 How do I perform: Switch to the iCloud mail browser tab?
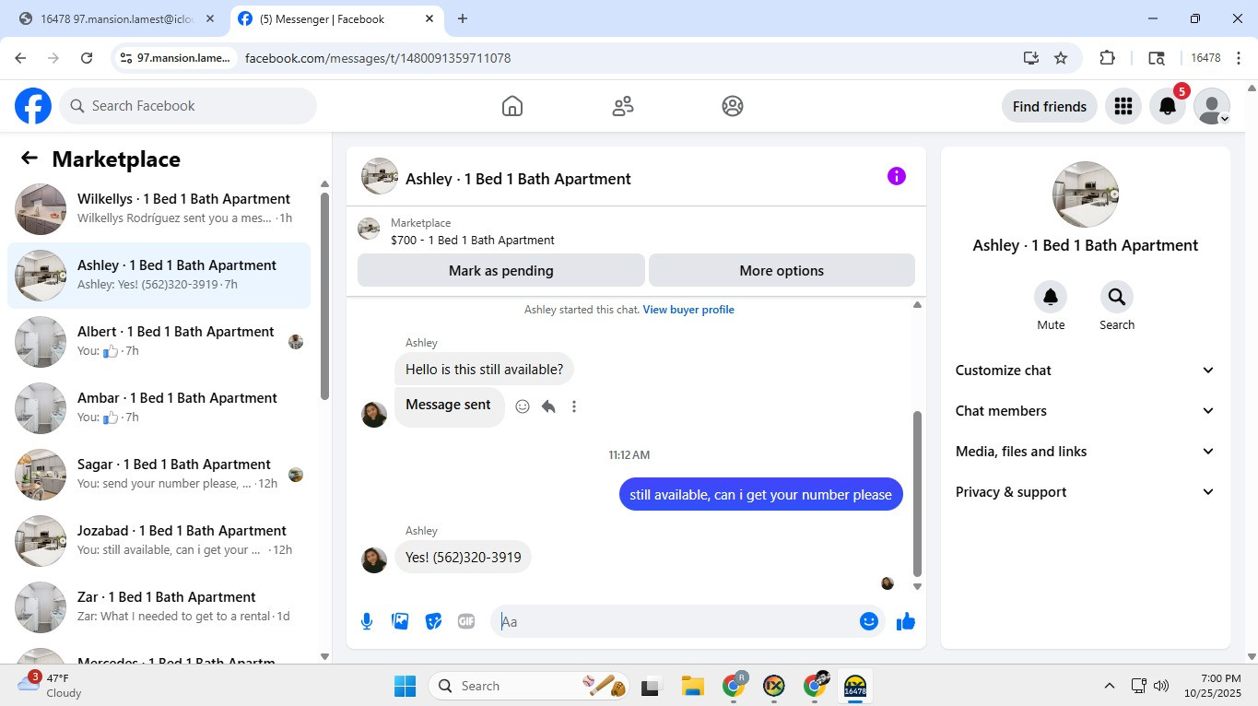pyautogui.click(x=117, y=18)
